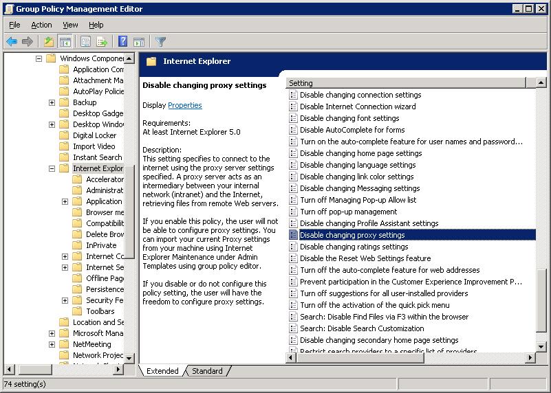Collapse the Windows Components tree node
Image resolution: width=551 pixels, height=393 pixels.
point(39,58)
